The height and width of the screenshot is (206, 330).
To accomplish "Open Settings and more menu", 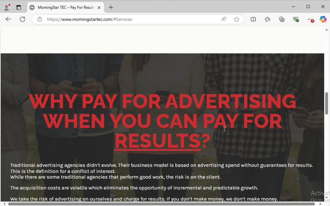I will [310, 19].
